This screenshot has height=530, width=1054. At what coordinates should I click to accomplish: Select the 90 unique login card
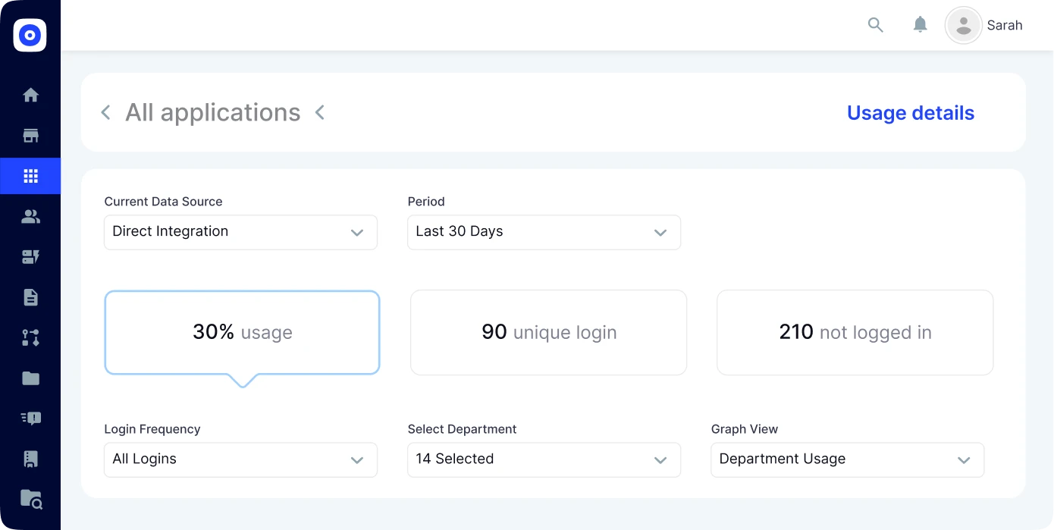tap(548, 332)
